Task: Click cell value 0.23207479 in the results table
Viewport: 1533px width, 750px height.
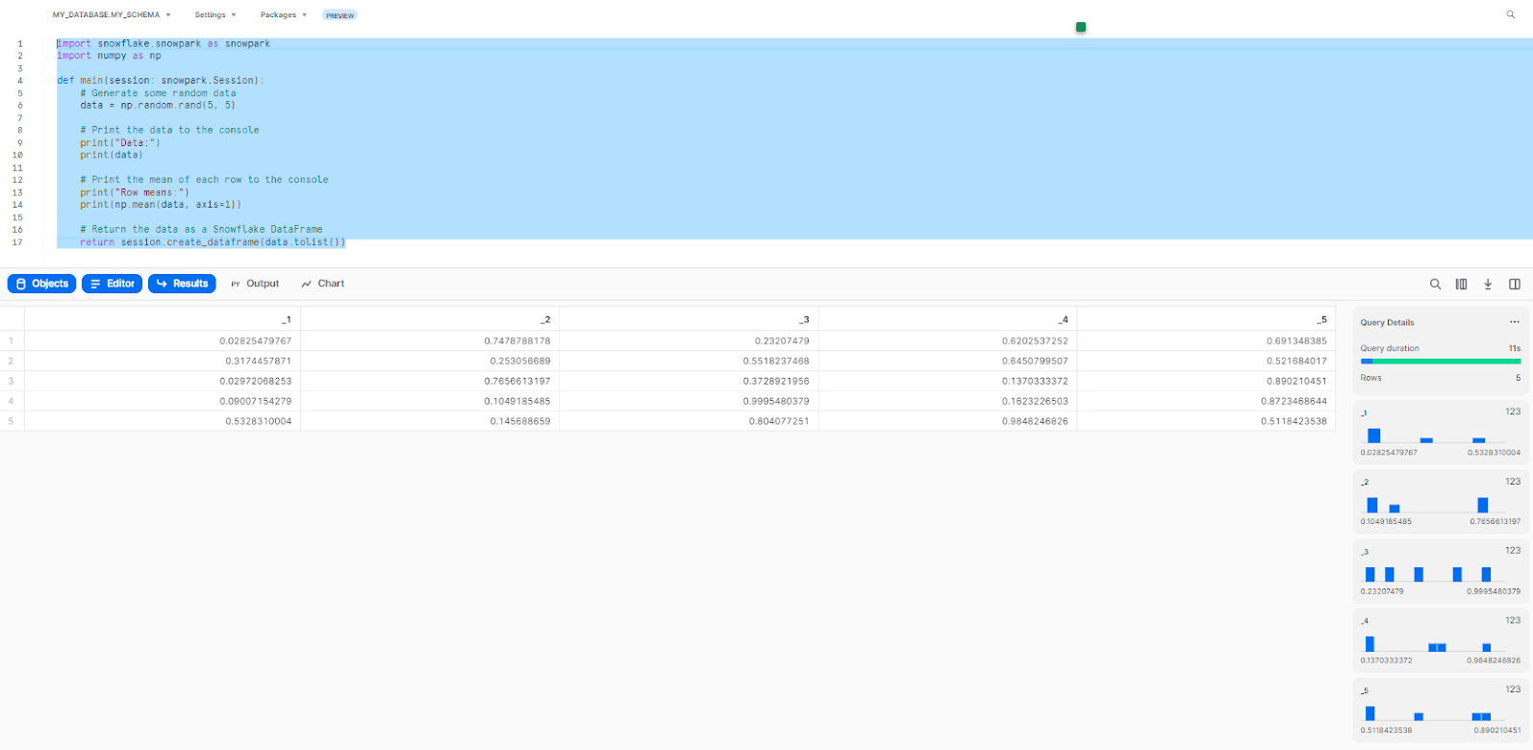Action: (782, 341)
